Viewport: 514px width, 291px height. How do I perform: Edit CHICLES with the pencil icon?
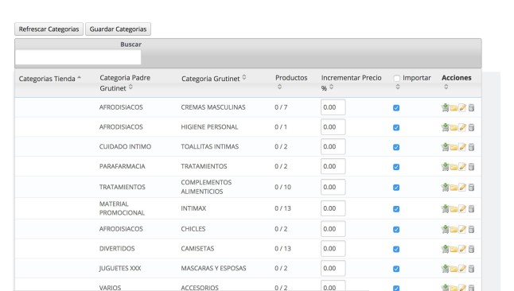462,229
